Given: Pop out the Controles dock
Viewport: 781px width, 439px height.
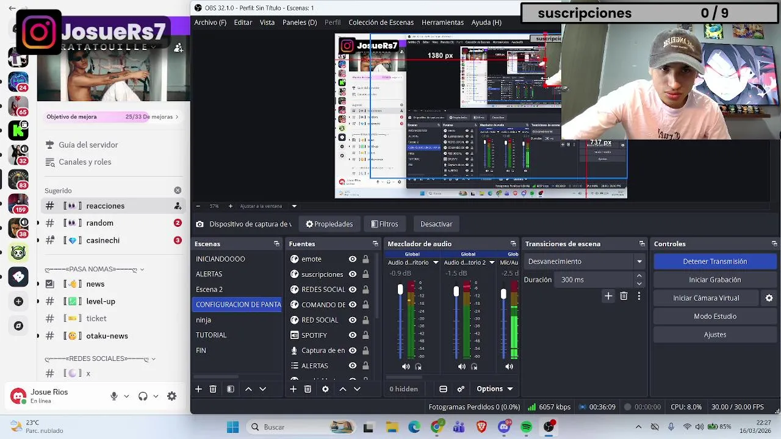Looking at the screenshot, I should coord(774,244).
